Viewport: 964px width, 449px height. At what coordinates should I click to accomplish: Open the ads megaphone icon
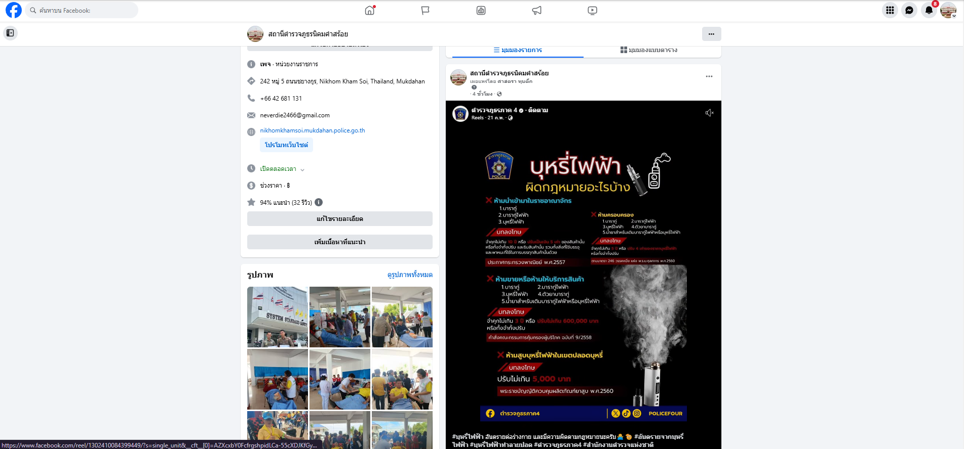tap(536, 10)
